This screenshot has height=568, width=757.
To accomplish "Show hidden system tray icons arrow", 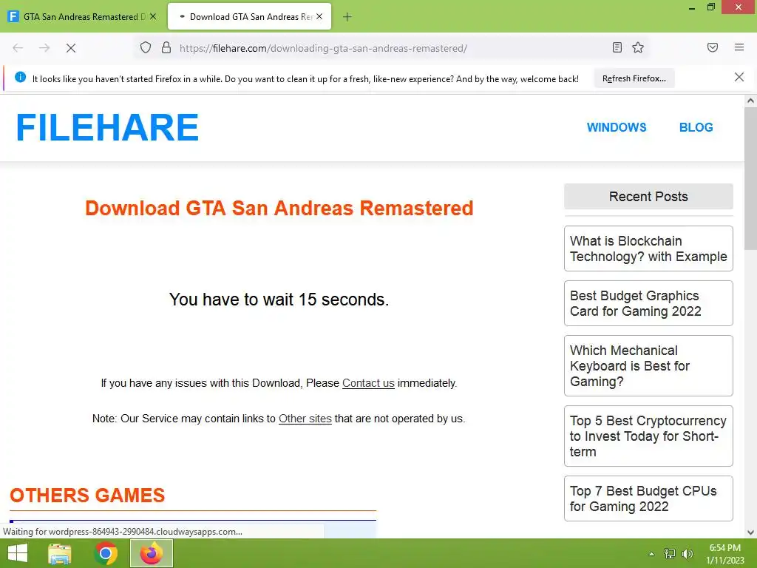I will click(652, 554).
